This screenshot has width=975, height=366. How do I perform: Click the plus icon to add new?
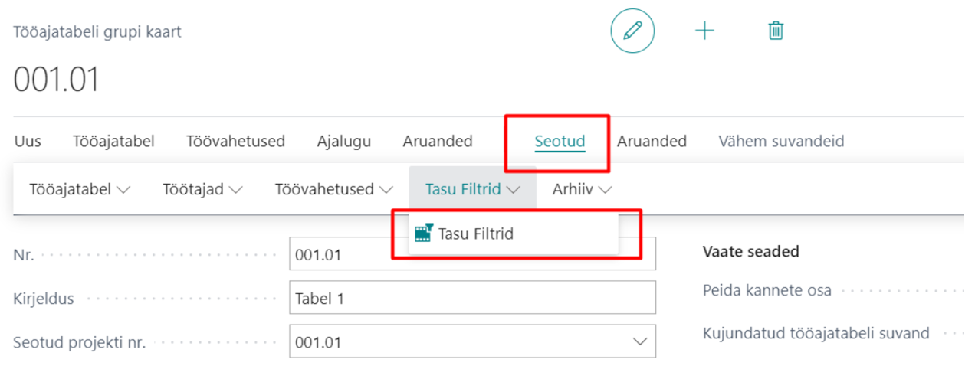(x=704, y=31)
